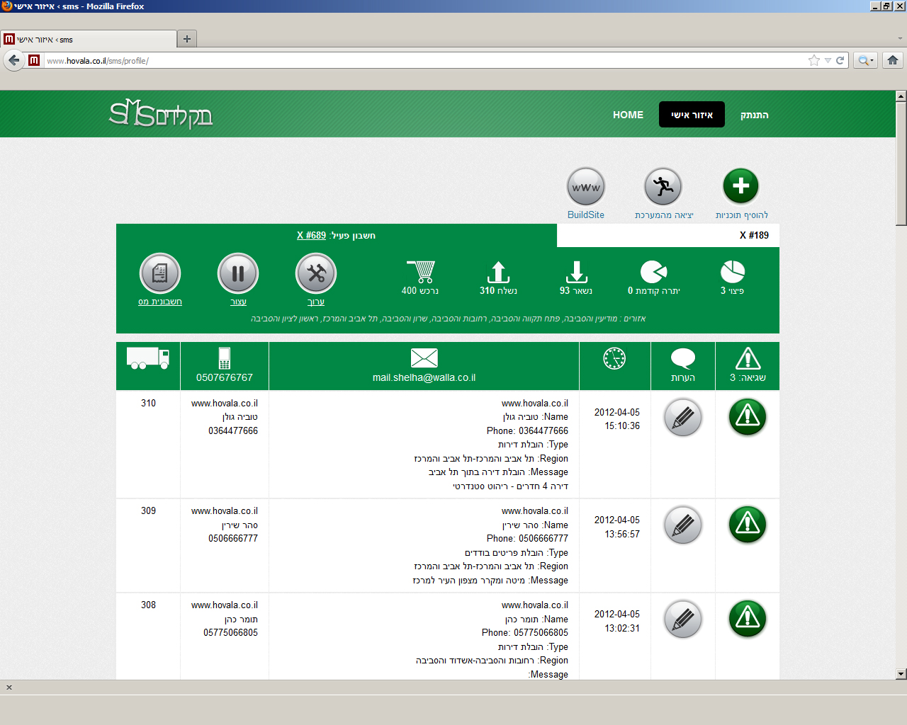Click the BuildSite text link

click(586, 215)
